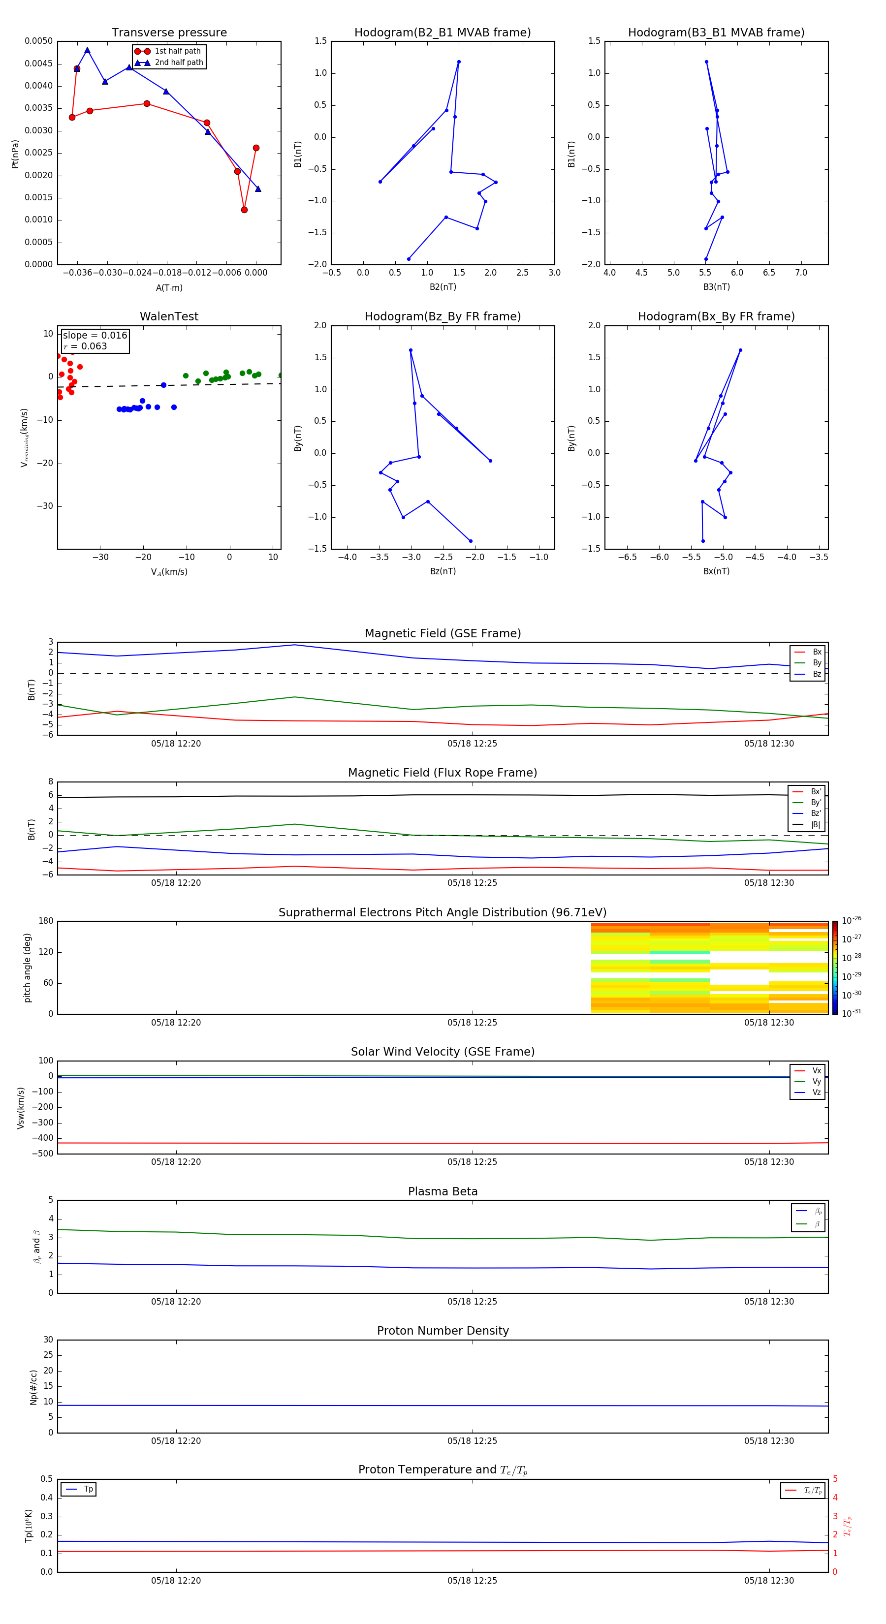Click the "B2(nT)" x-axis label
Image resolution: width=886 pixels, height=1624 pixels.
point(443,287)
